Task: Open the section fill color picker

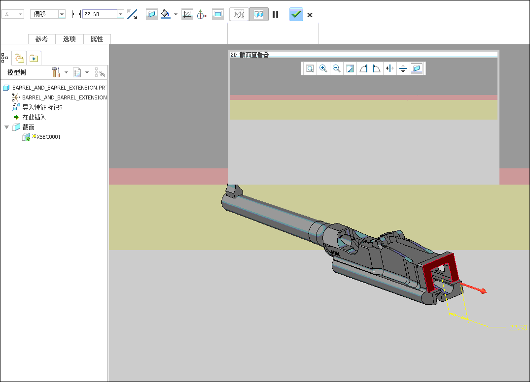Action: point(166,14)
